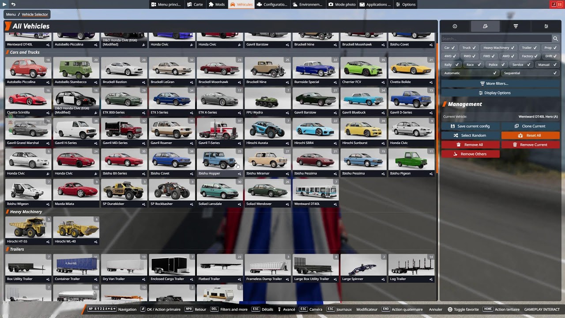
Task: Click the red Remove All button
Action: 471,145
